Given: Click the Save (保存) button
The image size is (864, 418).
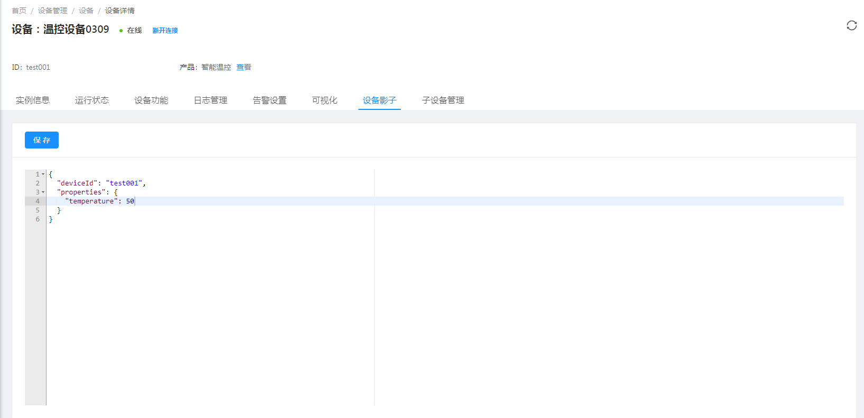Looking at the screenshot, I should click(x=42, y=140).
